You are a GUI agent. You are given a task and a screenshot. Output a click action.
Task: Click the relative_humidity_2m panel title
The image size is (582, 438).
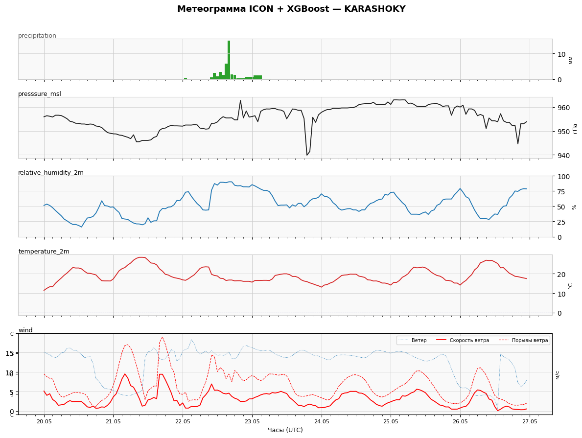[51, 173]
